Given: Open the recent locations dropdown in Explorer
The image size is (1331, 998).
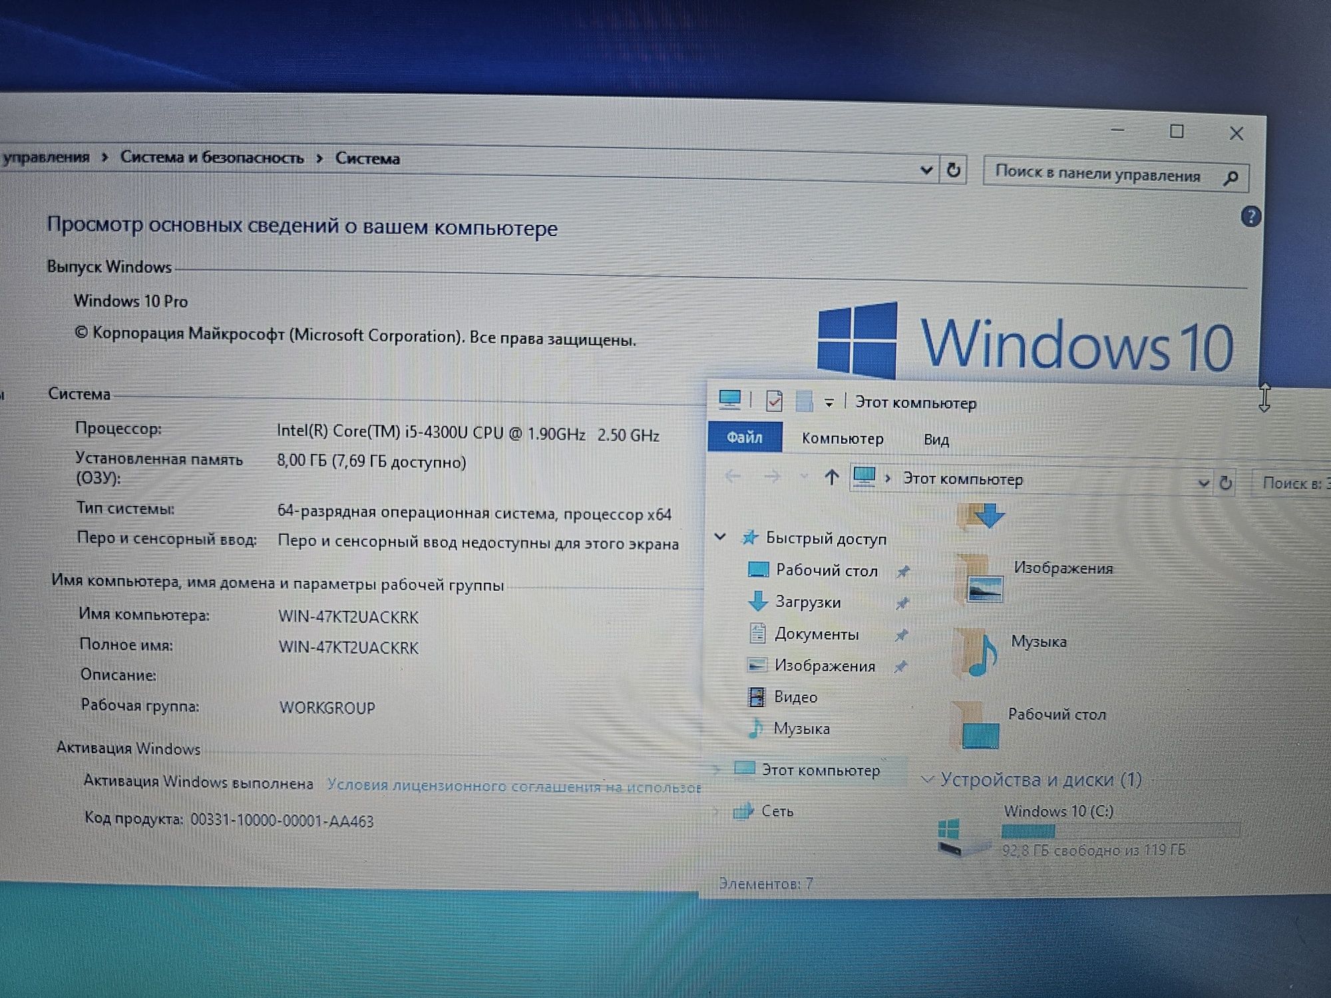Looking at the screenshot, I should pos(803,476).
